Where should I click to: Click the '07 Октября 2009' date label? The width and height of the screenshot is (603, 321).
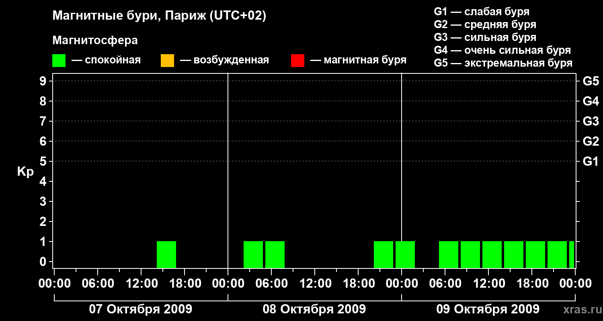(140, 309)
